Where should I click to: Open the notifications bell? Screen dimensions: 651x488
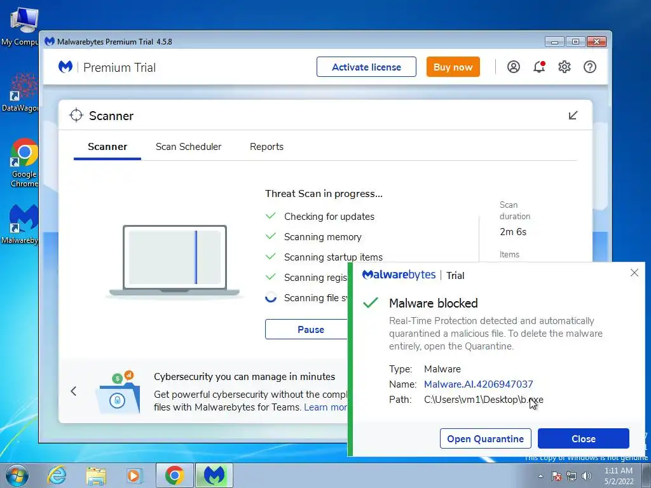point(539,67)
